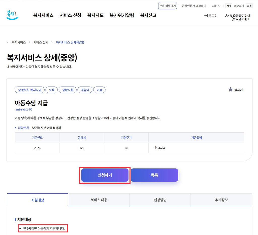Switch to the 신청방법 tab

tap(160, 200)
